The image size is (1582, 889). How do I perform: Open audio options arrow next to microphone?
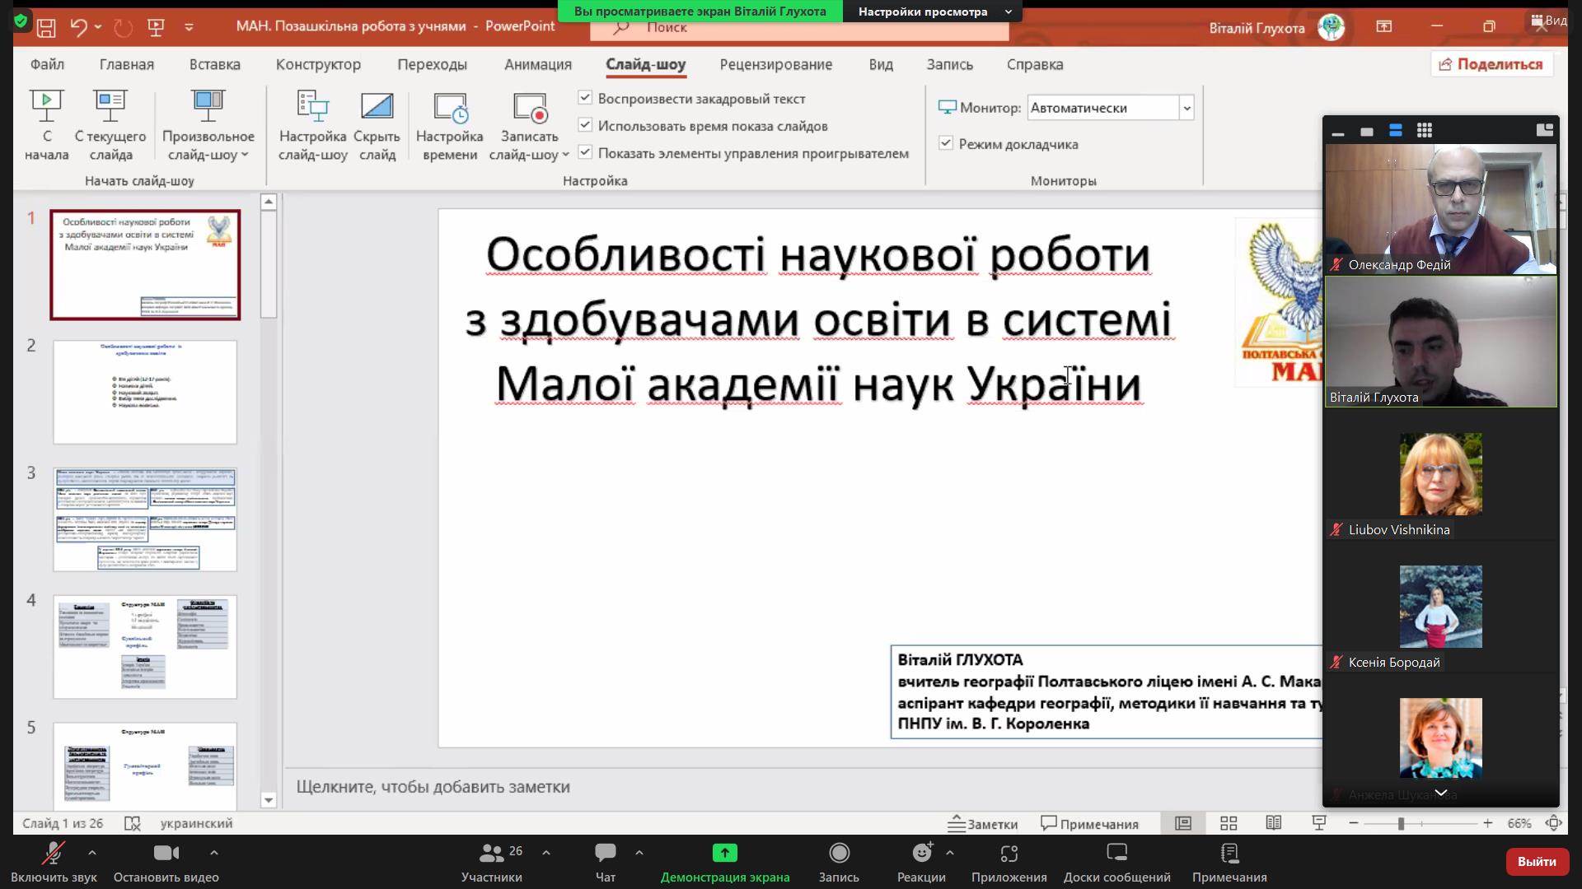[x=91, y=853]
